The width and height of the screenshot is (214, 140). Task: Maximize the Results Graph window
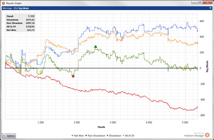pyautogui.click(x=200, y=2)
